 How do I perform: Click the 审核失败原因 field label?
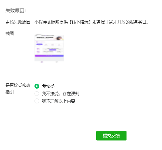click(18, 22)
